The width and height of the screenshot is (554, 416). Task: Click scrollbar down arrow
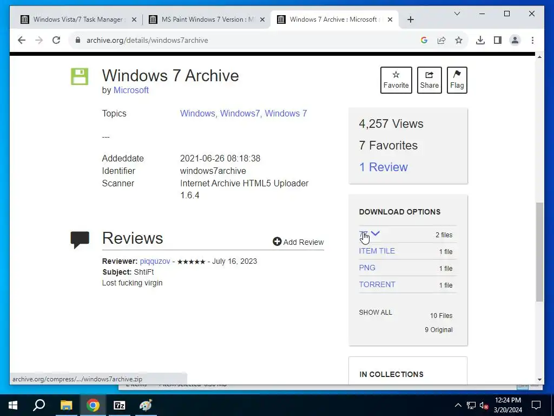539,380
